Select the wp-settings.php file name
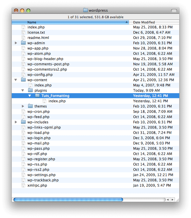191x218 pixels. pyautogui.click(x=41, y=175)
